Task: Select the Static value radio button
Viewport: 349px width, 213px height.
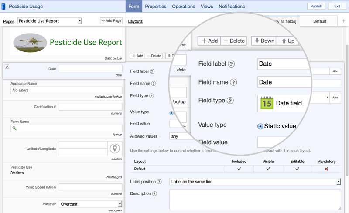Action: [x=260, y=126]
